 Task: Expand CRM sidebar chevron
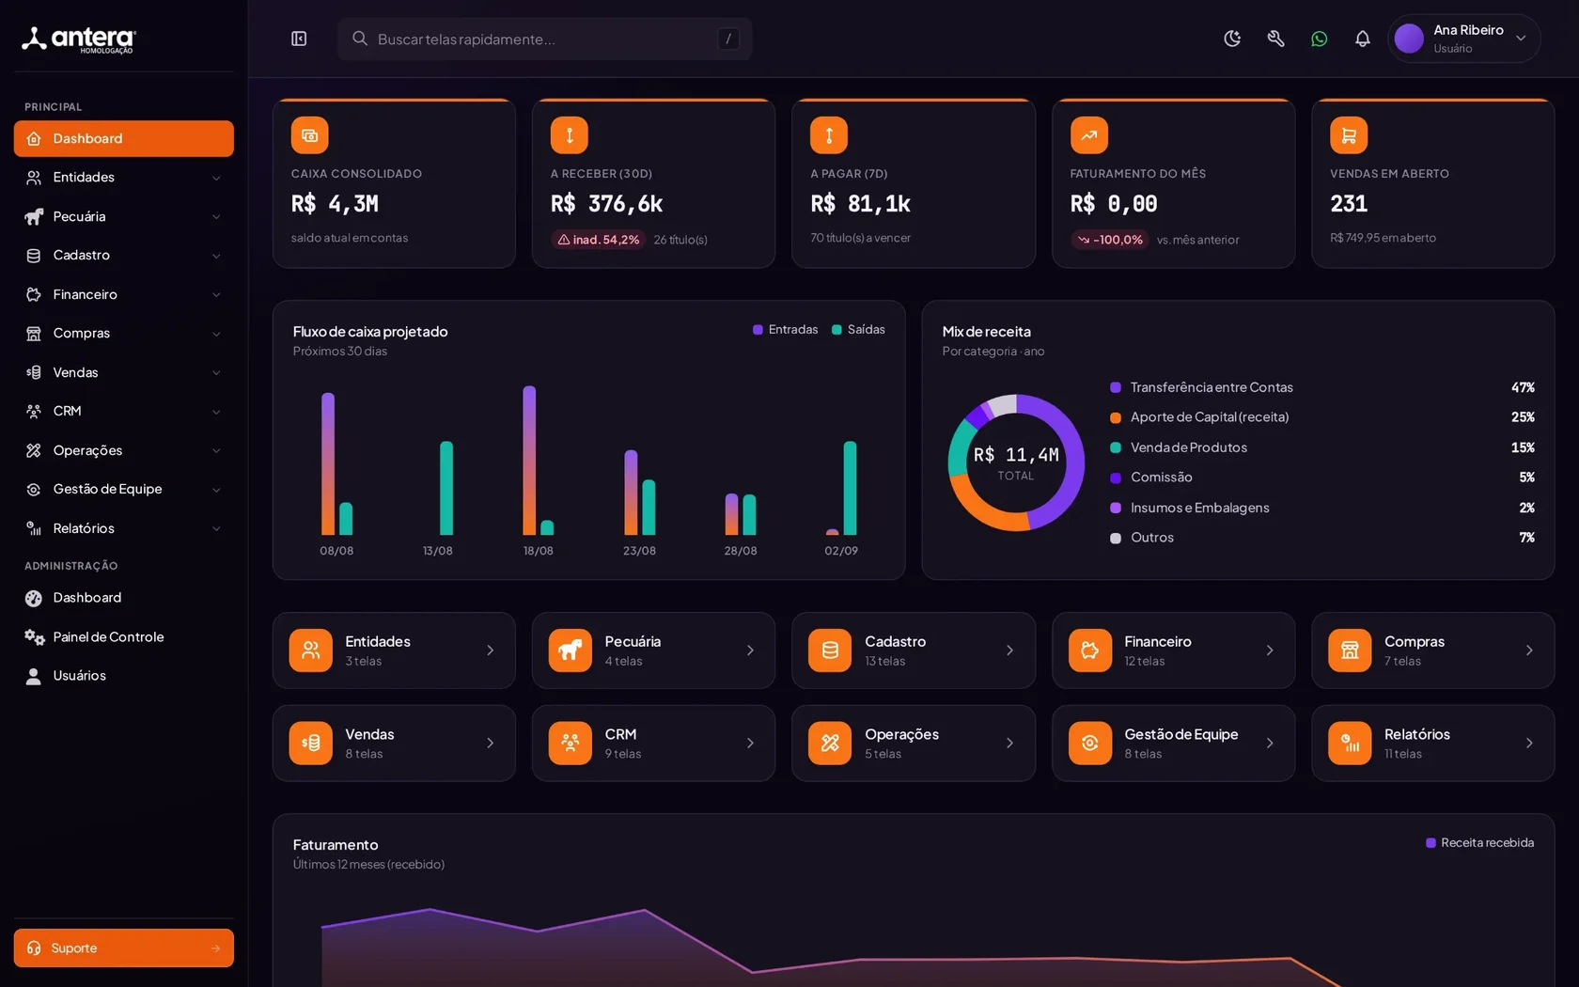216,412
